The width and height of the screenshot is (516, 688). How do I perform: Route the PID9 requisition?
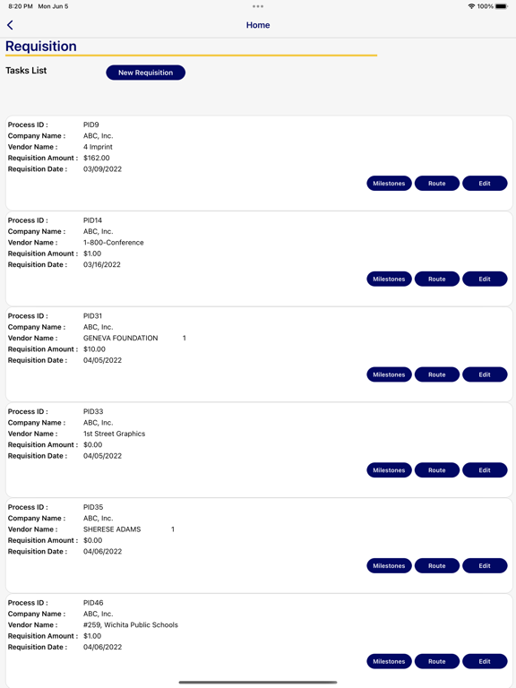pyautogui.click(x=437, y=184)
